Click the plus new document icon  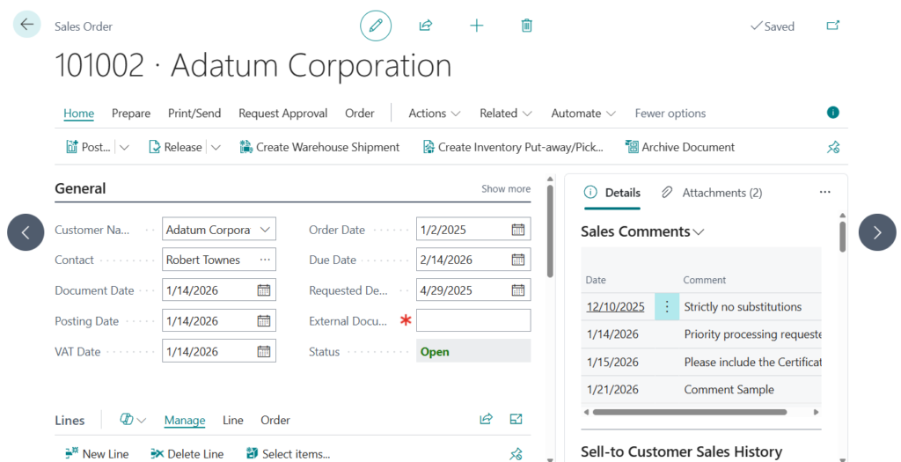476,26
